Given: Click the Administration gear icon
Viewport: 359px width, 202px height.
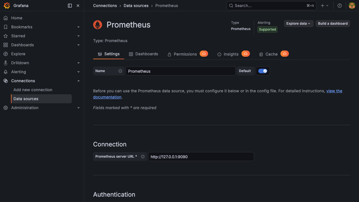Looking at the screenshot, I should pyautogui.click(x=6, y=108).
